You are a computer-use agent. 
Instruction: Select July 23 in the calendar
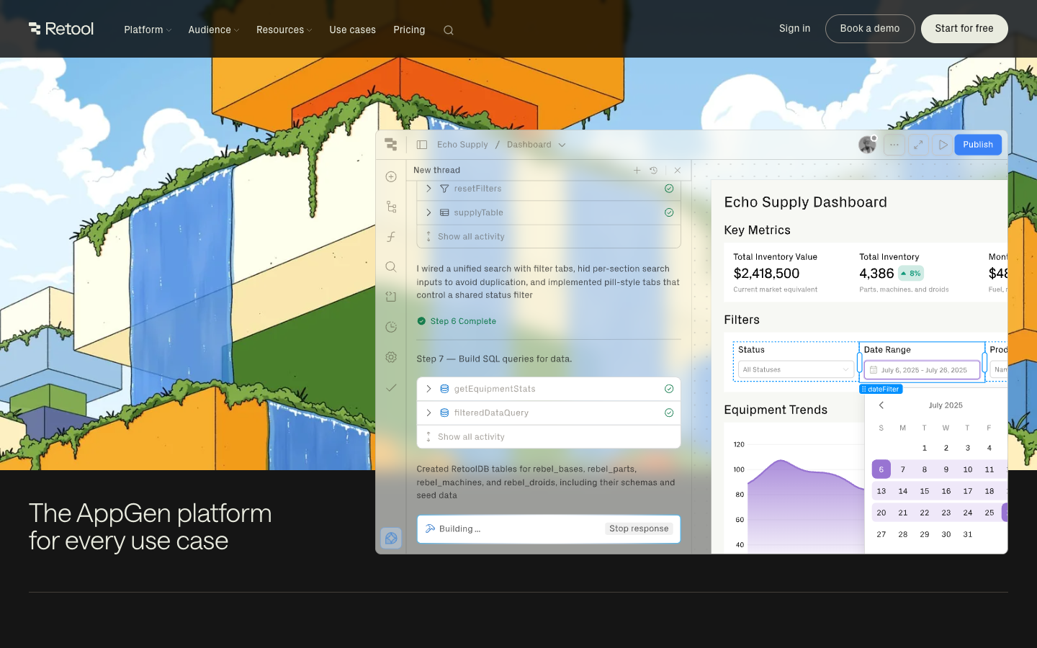point(946,513)
